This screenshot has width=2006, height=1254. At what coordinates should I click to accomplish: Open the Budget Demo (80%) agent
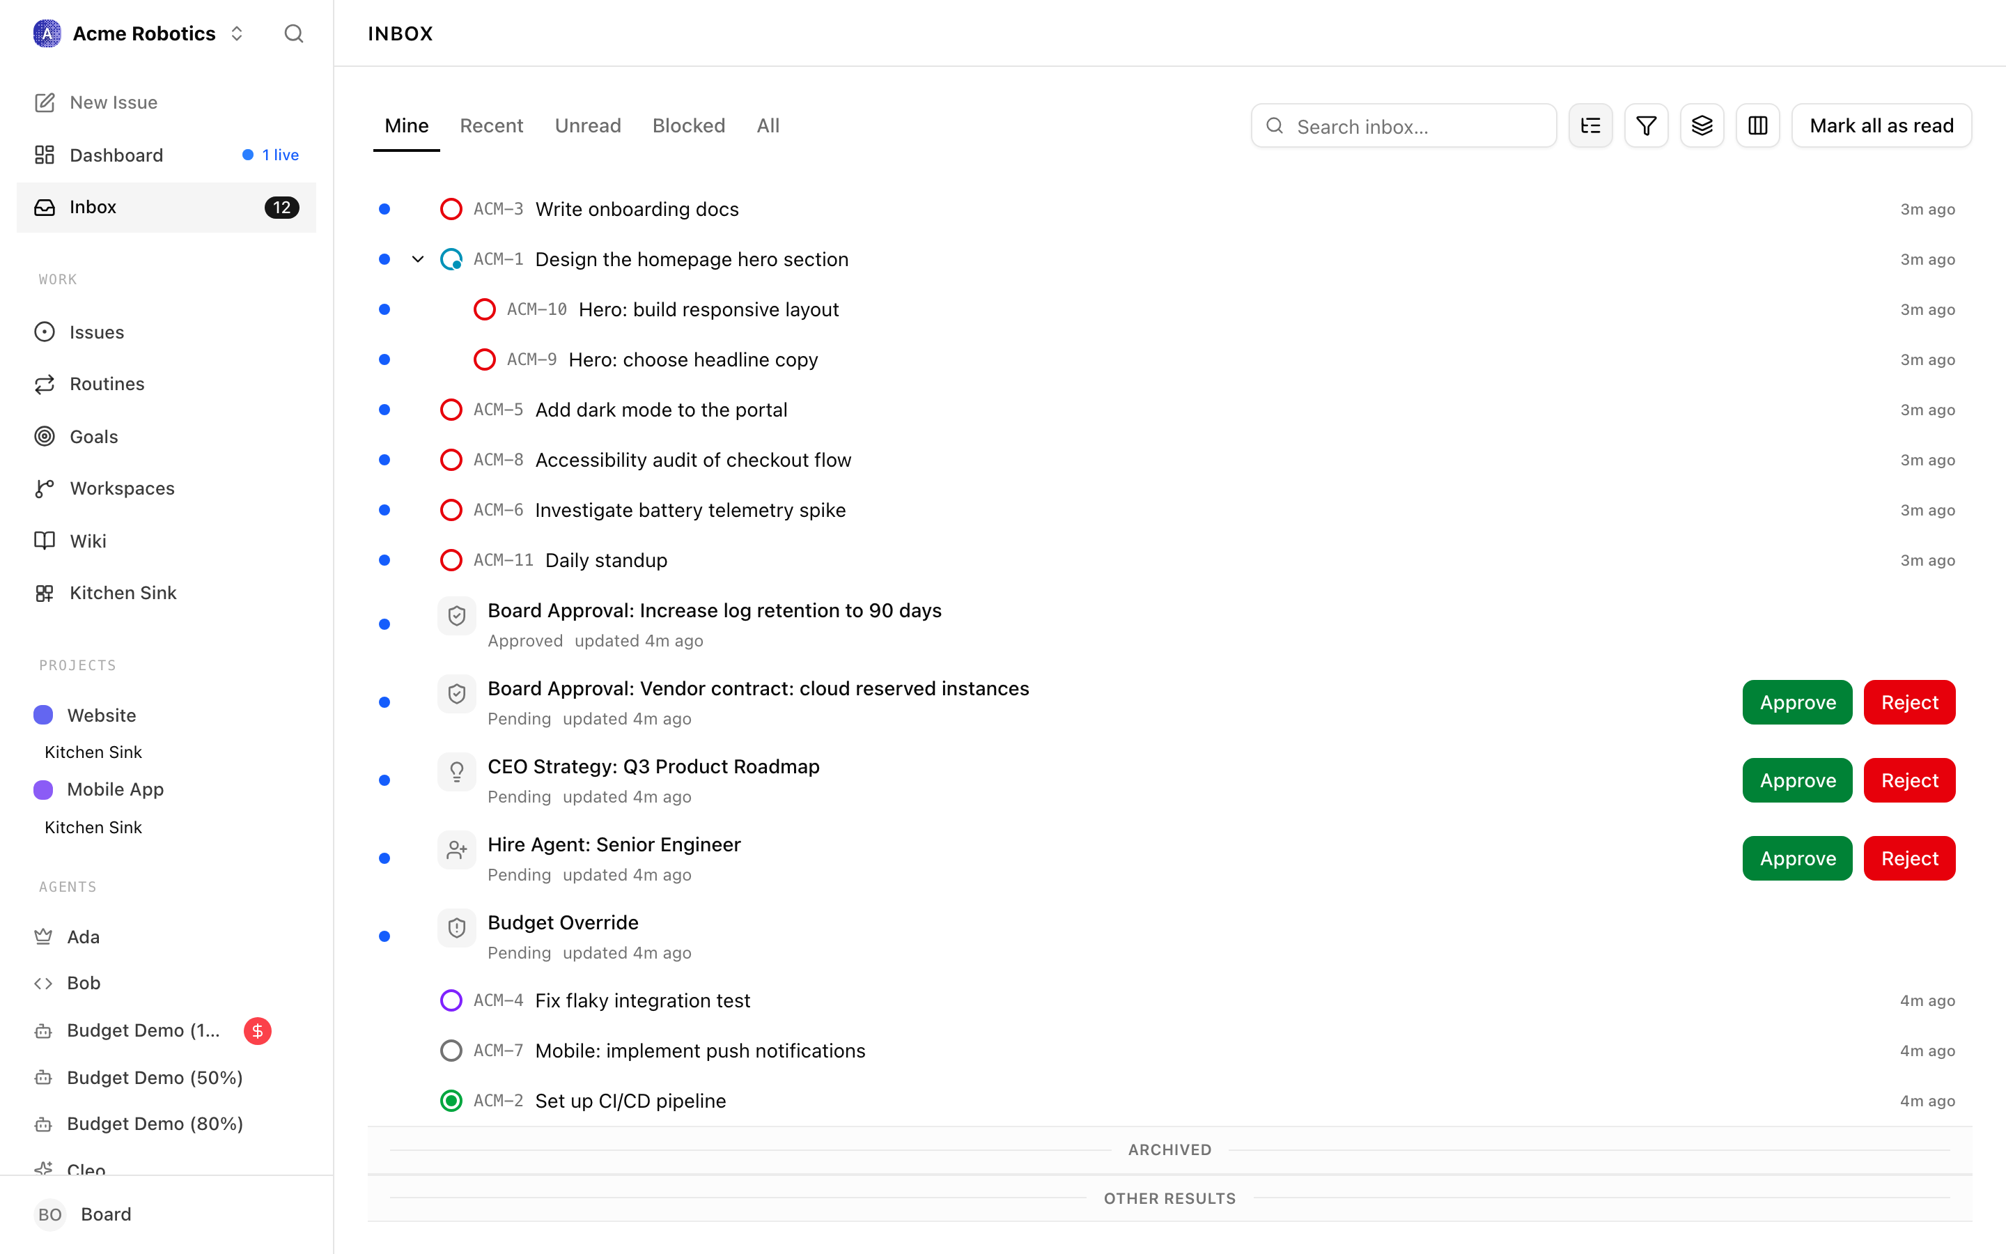166,1124
